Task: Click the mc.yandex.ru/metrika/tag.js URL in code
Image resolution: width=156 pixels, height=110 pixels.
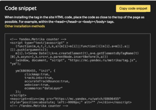Action: (x=101, y=60)
